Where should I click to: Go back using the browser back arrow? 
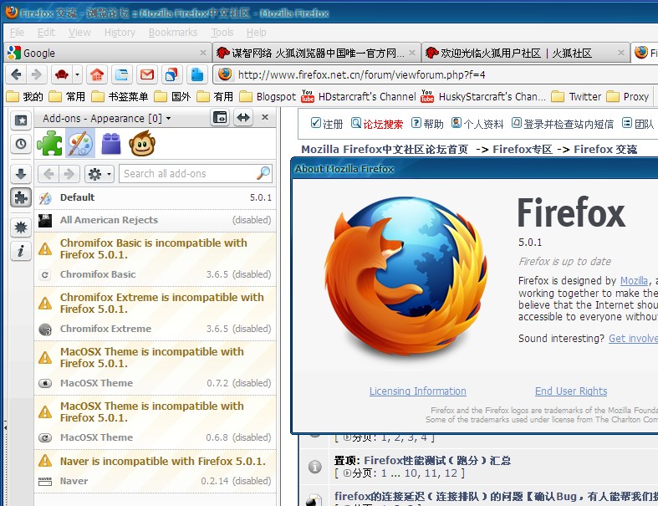tap(16, 74)
